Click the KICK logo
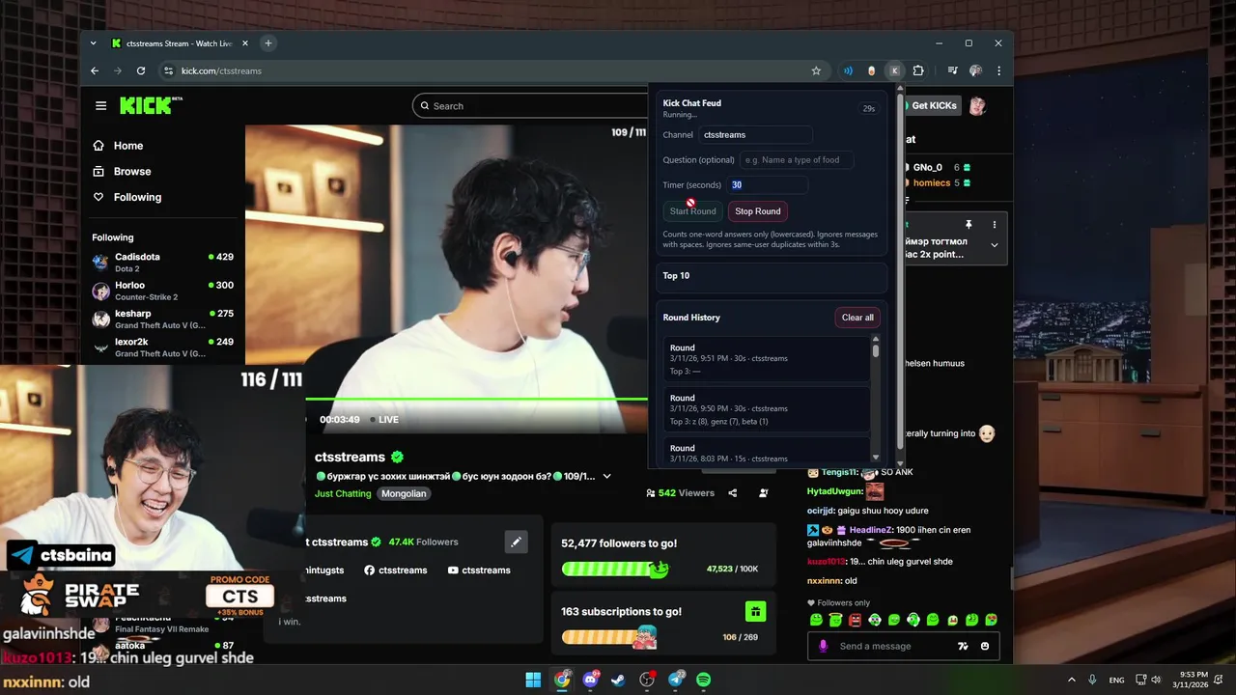Viewport: 1236px width, 695px height. click(x=150, y=105)
